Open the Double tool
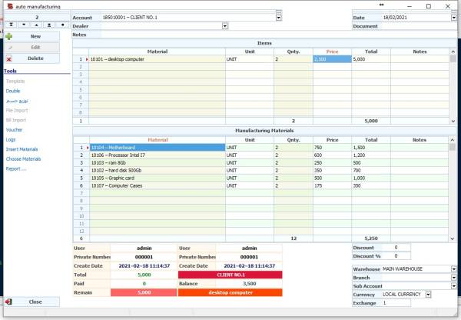 pos(13,91)
